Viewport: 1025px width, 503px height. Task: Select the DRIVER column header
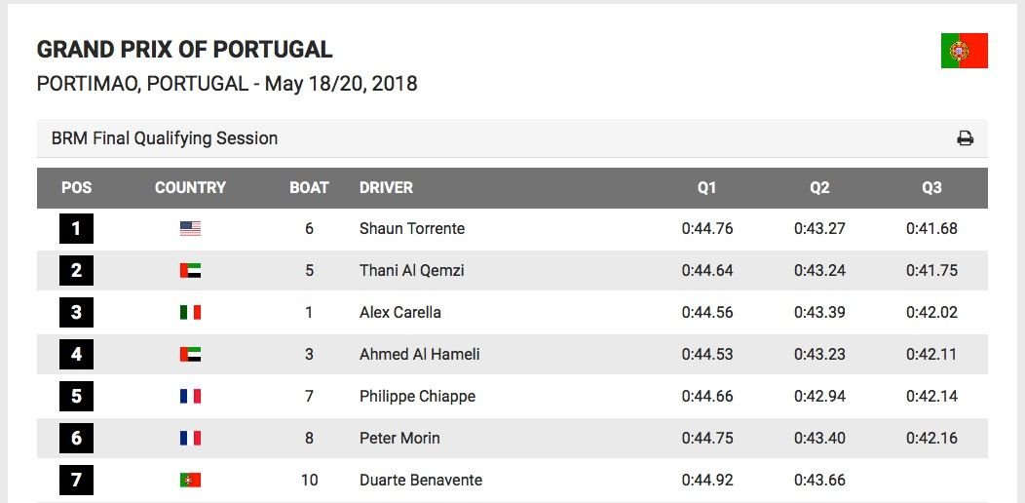click(387, 188)
